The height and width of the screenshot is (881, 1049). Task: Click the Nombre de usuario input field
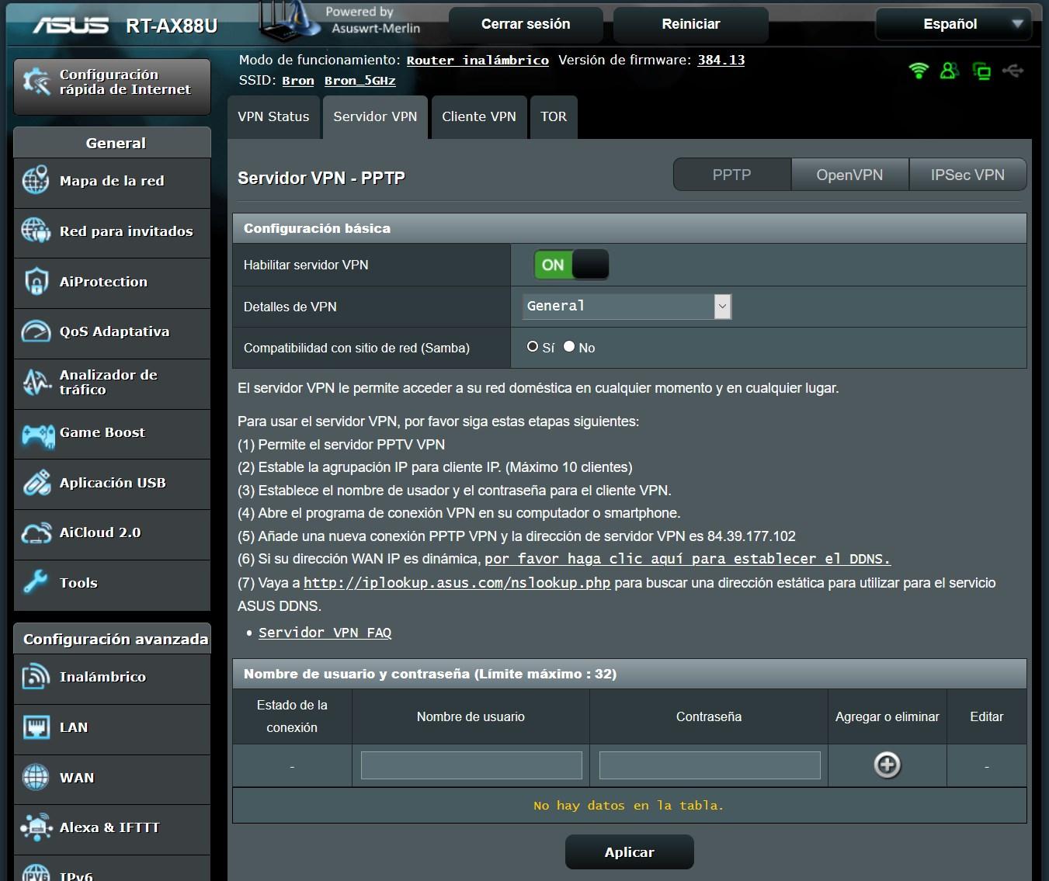(471, 765)
